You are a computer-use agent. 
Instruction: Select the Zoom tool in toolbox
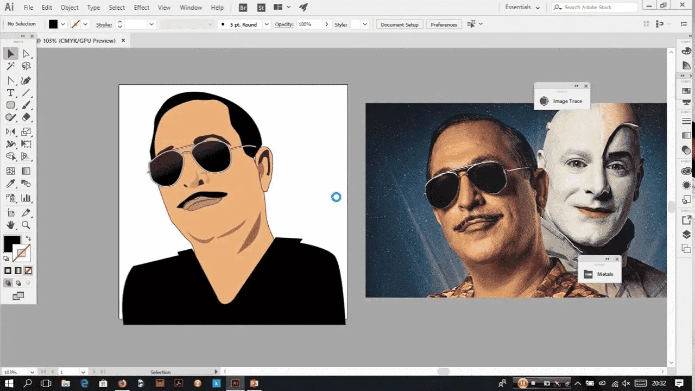coord(26,225)
